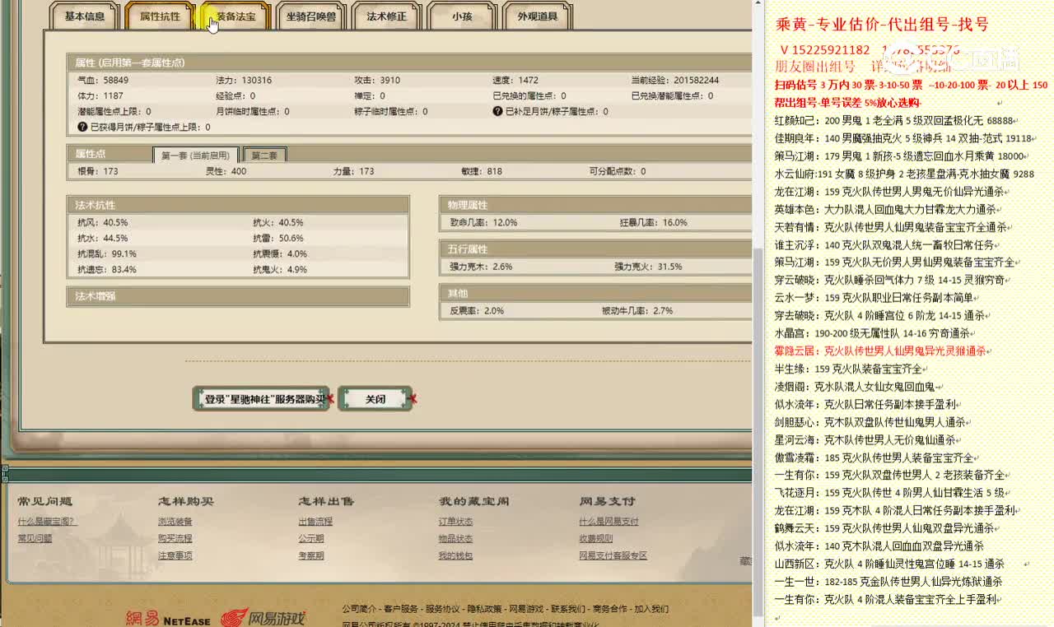Image resolution: width=1054 pixels, height=627 pixels.
Task: Open the 注意事项 link
Action: (x=175, y=556)
